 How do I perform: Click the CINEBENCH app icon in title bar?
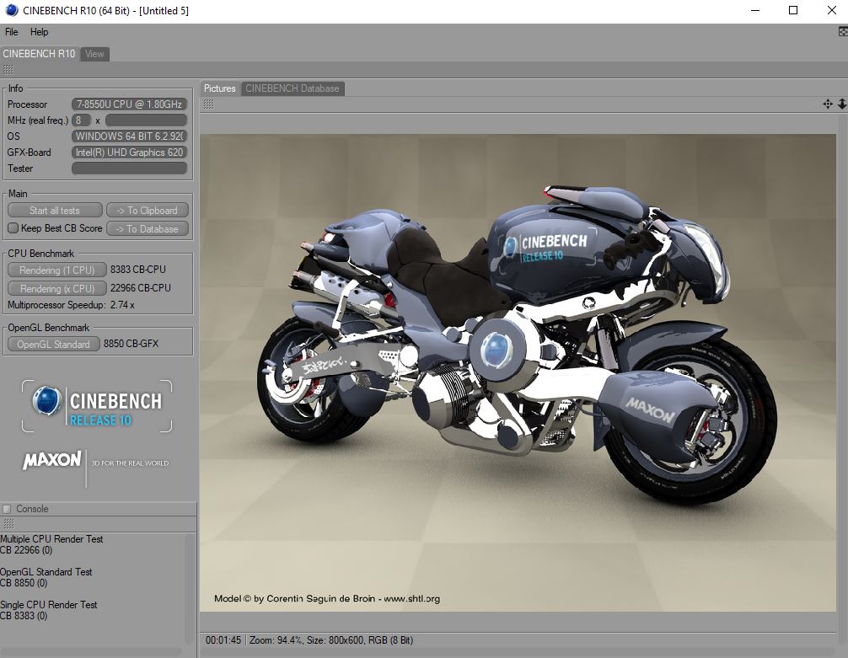(x=11, y=10)
